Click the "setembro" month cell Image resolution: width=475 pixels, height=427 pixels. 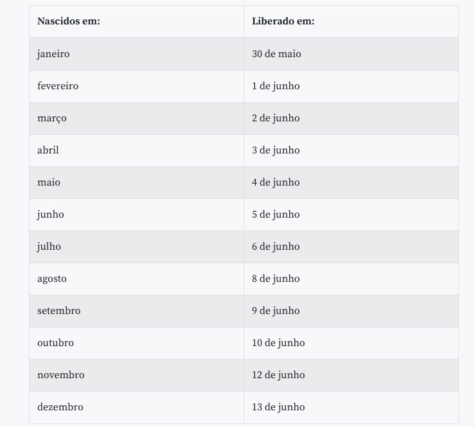[59, 311]
